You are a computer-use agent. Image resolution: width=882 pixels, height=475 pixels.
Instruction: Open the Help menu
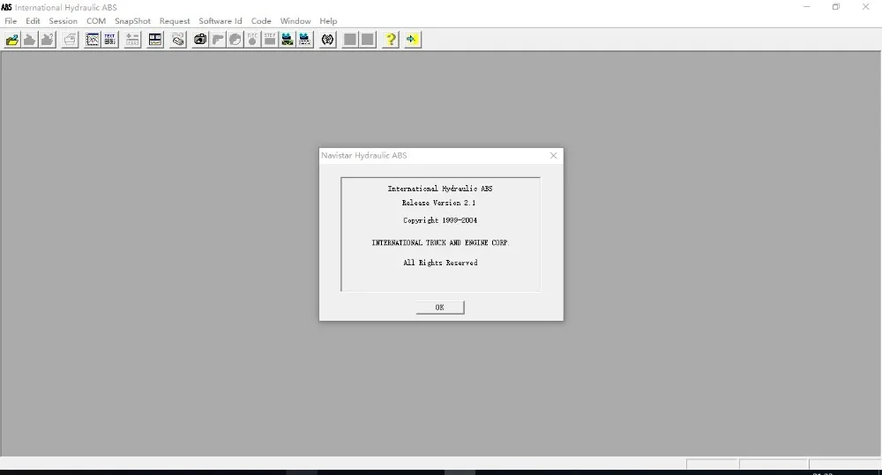(x=328, y=21)
